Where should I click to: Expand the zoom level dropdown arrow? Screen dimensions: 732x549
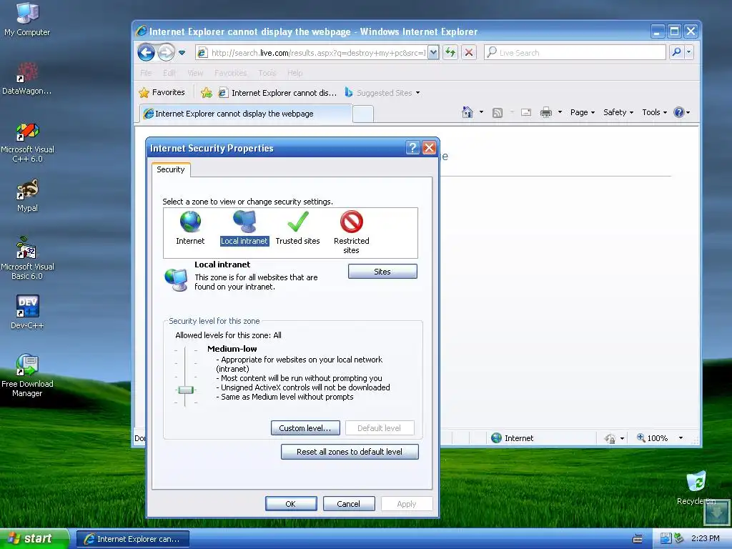pos(681,438)
